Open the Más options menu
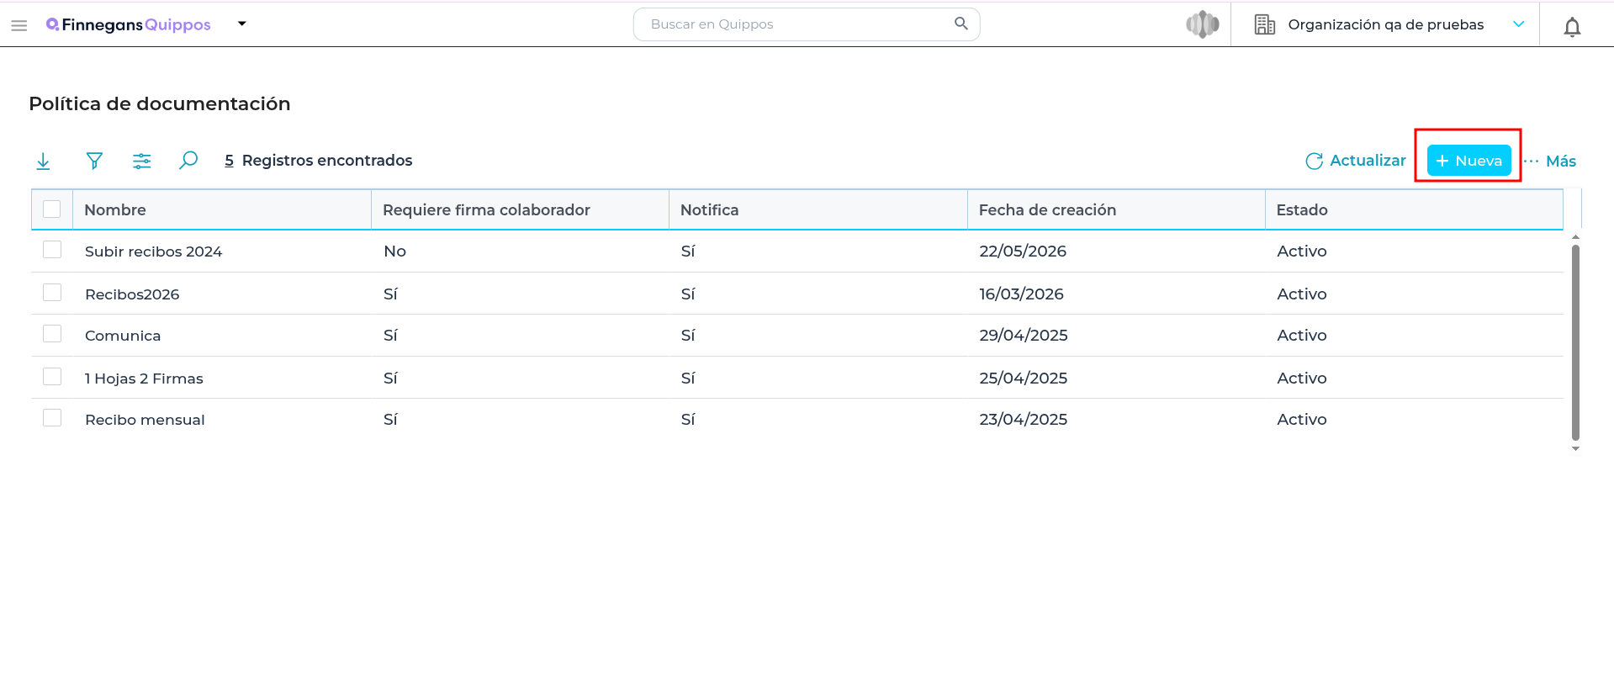The height and width of the screenshot is (683, 1614). pos(1550,161)
